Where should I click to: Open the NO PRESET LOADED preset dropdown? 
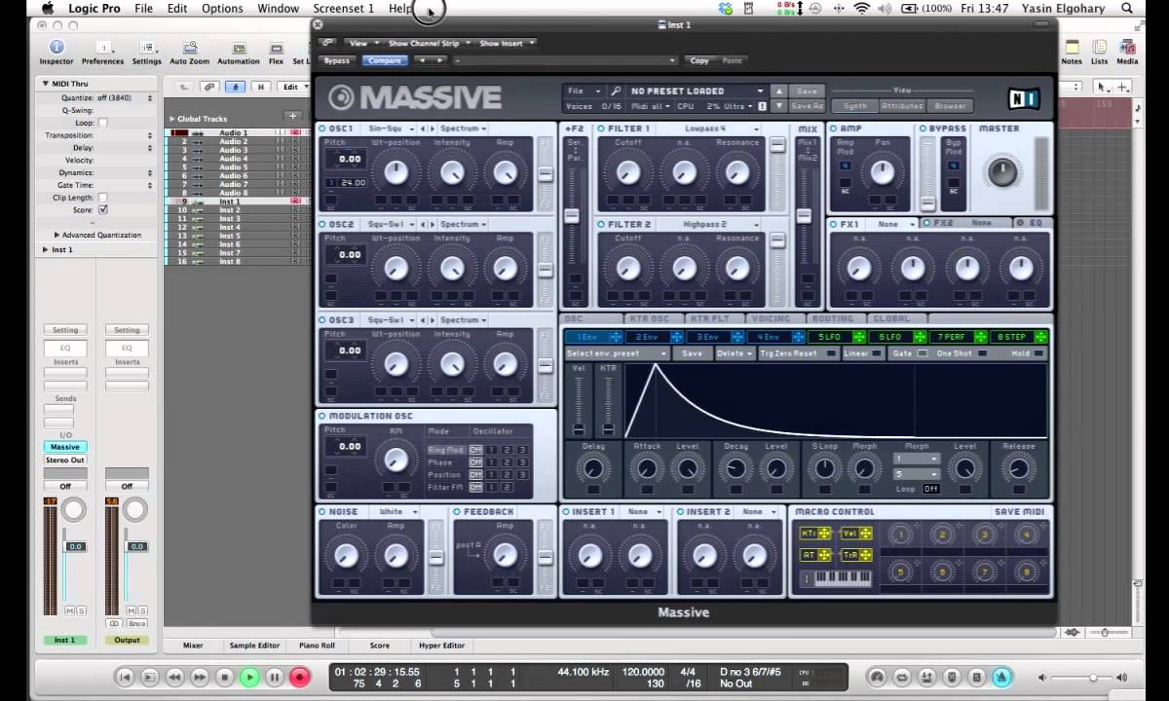coord(697,91)
